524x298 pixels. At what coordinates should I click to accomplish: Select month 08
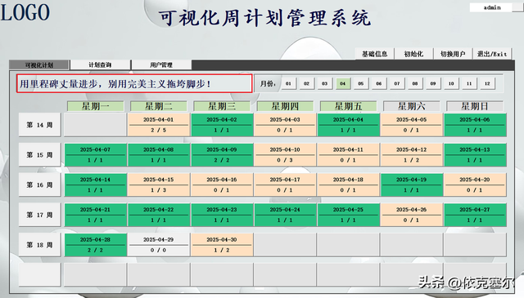(x=415, y=83)
